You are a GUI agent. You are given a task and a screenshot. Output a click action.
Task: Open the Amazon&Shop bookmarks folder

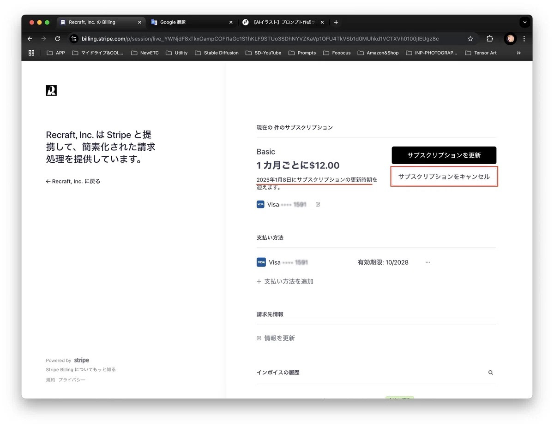pyautogui.click(x=378, y=53)
